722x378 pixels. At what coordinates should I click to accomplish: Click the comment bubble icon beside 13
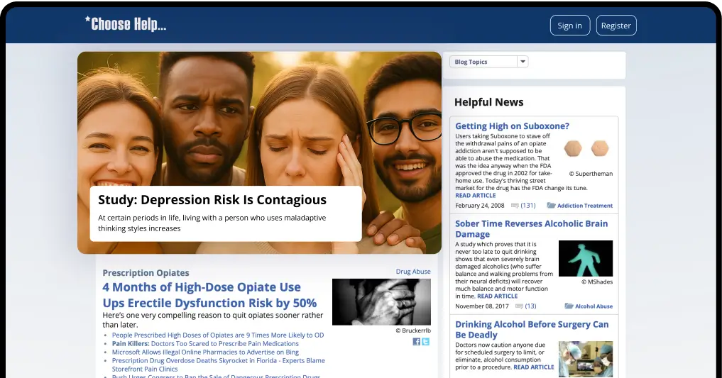519,306
